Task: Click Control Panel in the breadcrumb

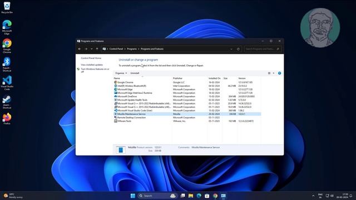Action: click(x=116, y=49)
